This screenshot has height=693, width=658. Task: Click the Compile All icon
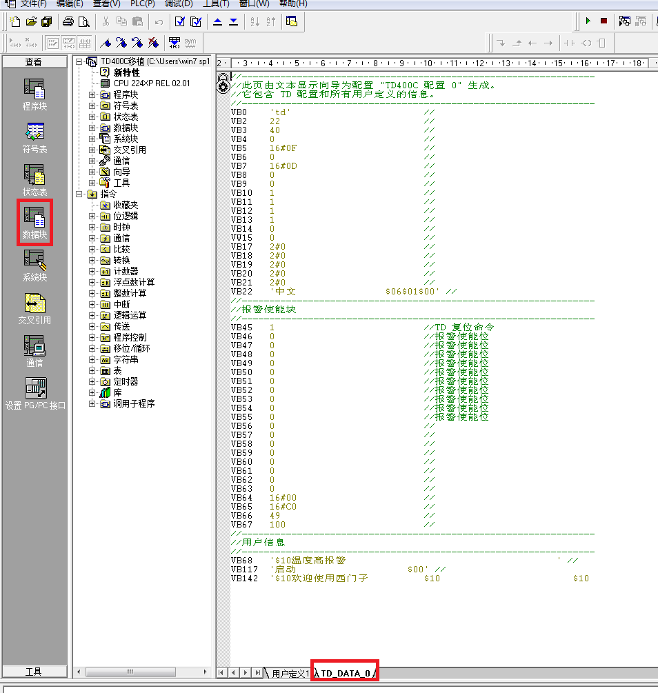coord(196,21)
